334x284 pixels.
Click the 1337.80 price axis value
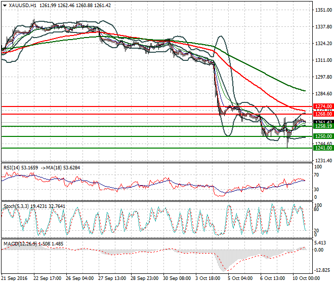click(323, 27)
